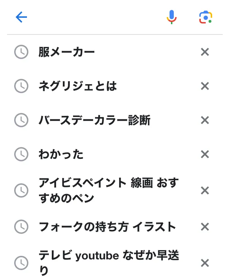Remove 服メーカー from search history
The width and height of the screenshot is (227, 280).
pyautogui.click(x=205, y=52)
